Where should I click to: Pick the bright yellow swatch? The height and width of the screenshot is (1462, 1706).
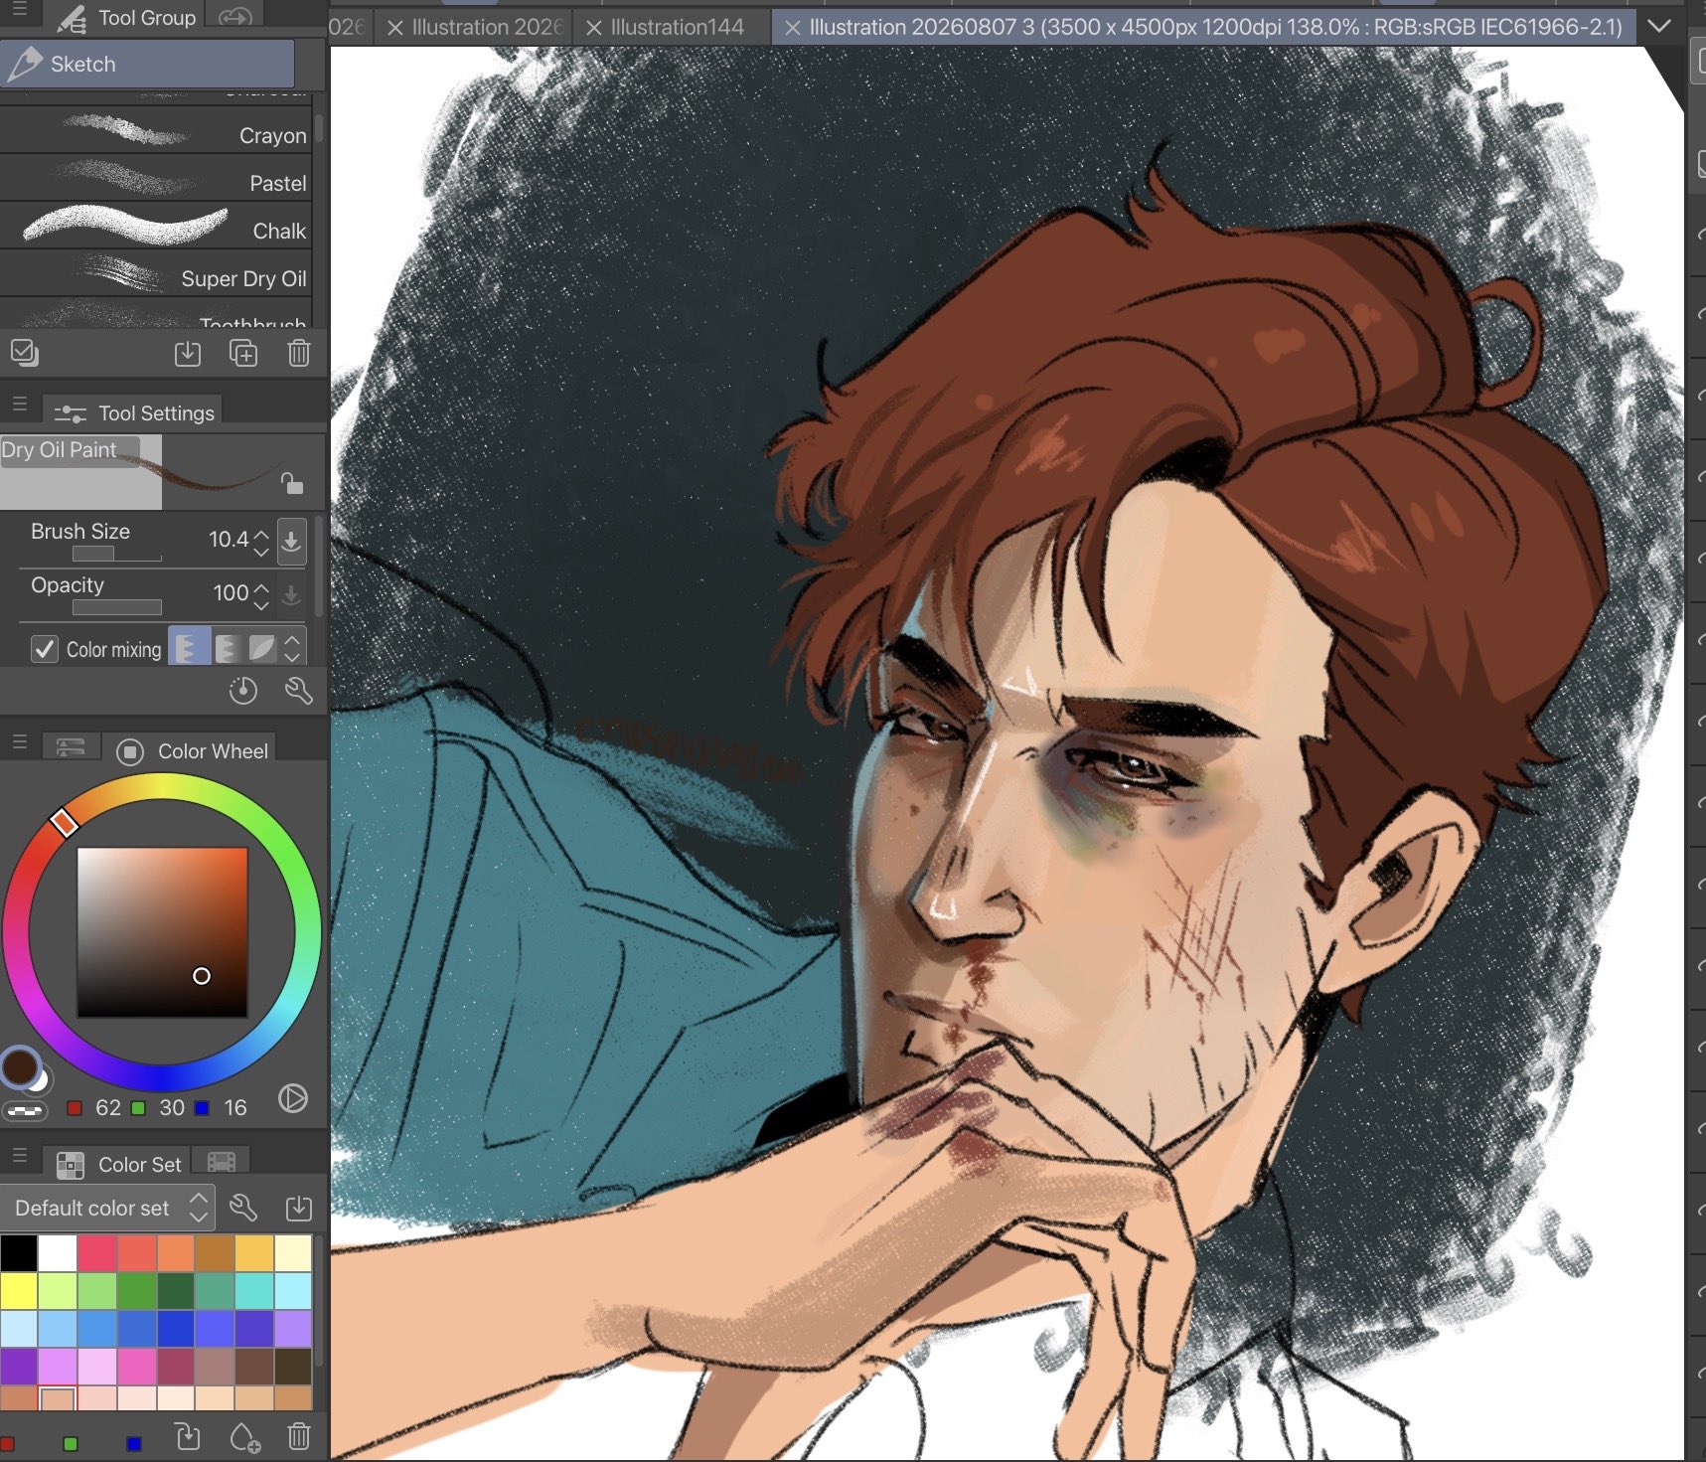(19, 1291)
